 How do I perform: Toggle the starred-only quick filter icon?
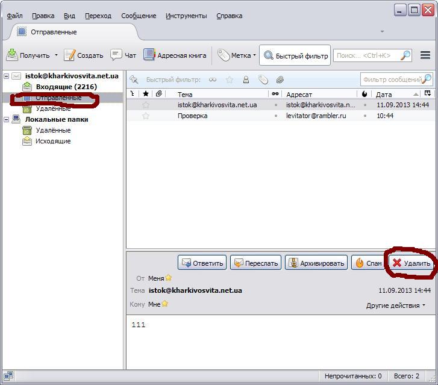click(230, 80)
